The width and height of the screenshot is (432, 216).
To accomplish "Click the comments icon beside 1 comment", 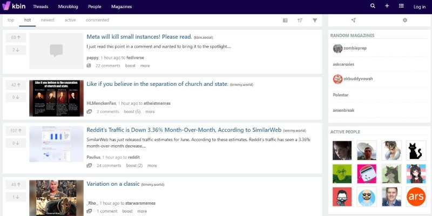I will pyautogui.click(x=89, y=211).
